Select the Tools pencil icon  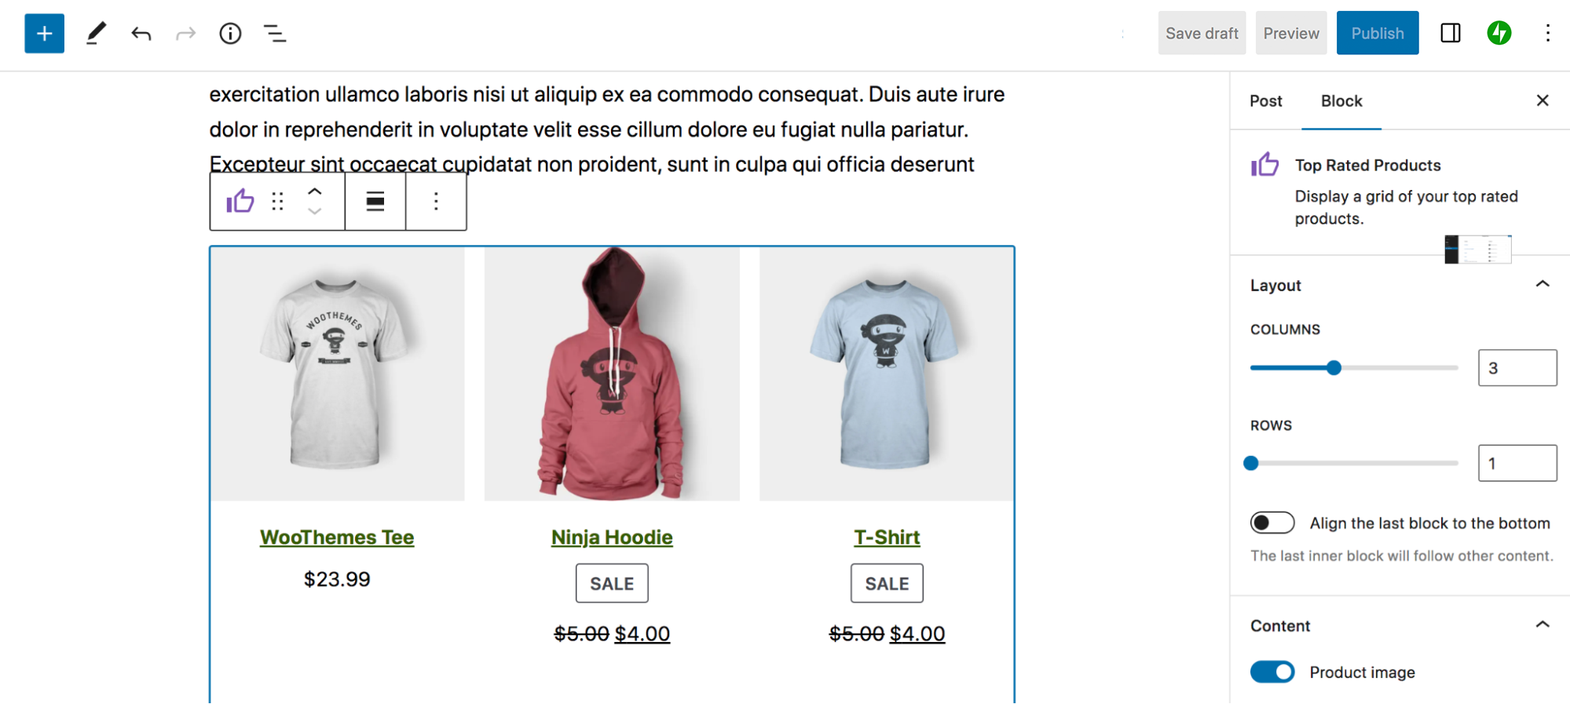click(x=96, y=34)
